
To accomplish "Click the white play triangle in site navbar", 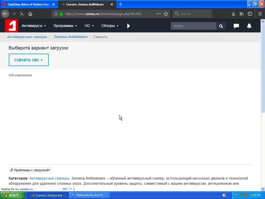I will coord(128,26).
